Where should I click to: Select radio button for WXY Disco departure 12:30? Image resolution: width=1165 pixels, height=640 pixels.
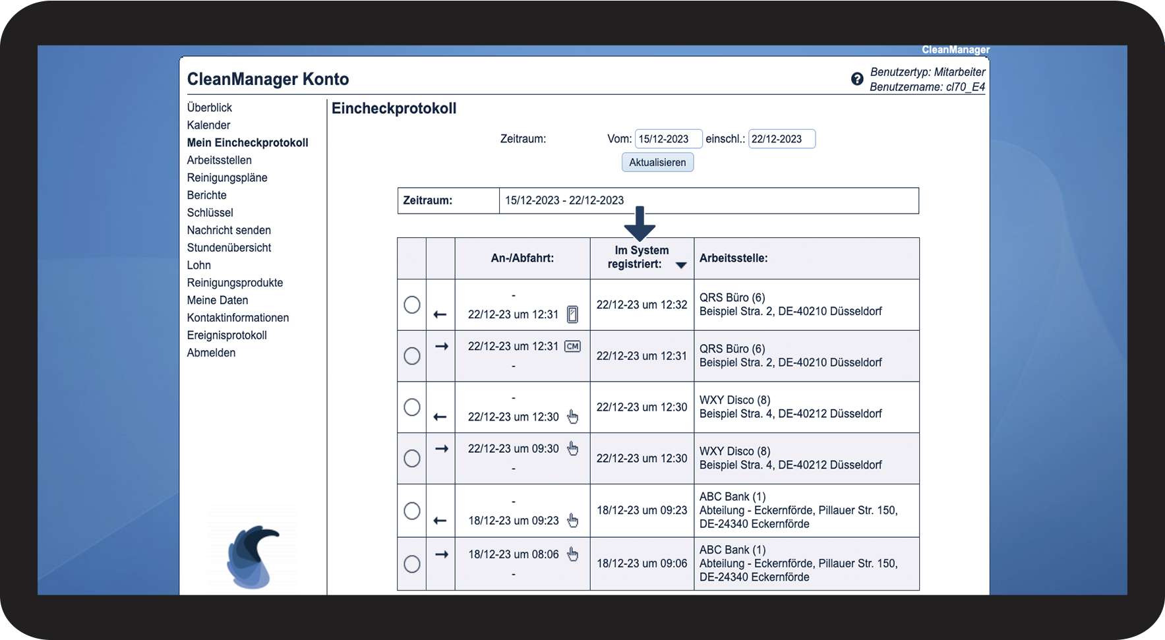pos(412,407)
